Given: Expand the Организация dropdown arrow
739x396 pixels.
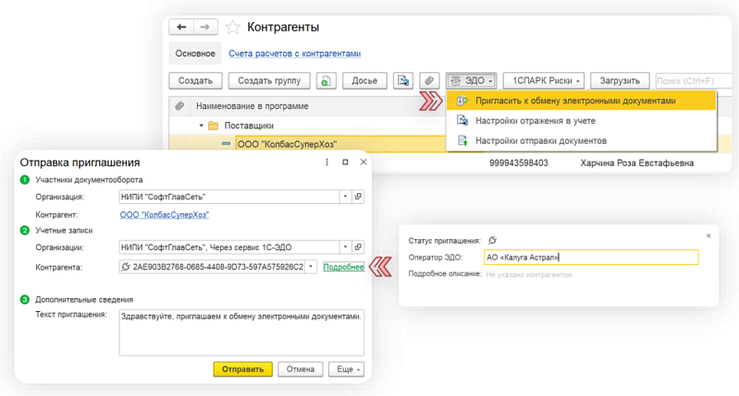Looking at the screenshot, I should (346, 197).
